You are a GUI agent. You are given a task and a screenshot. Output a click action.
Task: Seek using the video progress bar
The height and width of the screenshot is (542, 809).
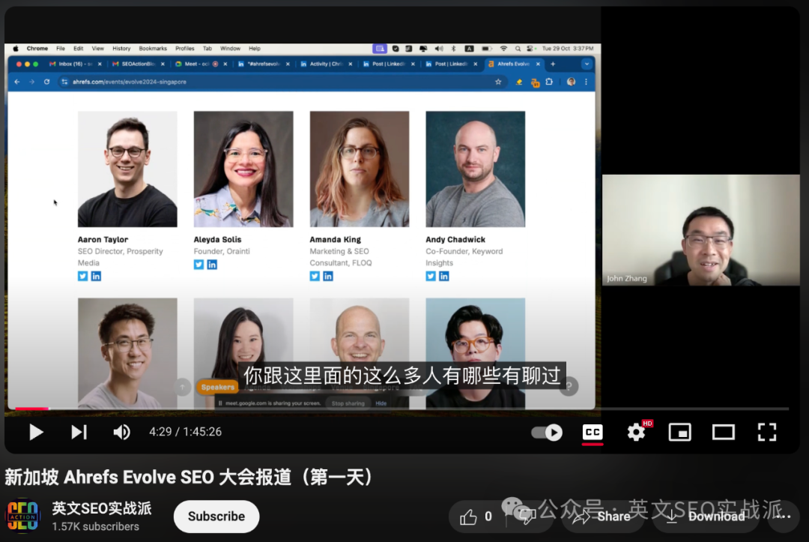(x=300, y=411)
